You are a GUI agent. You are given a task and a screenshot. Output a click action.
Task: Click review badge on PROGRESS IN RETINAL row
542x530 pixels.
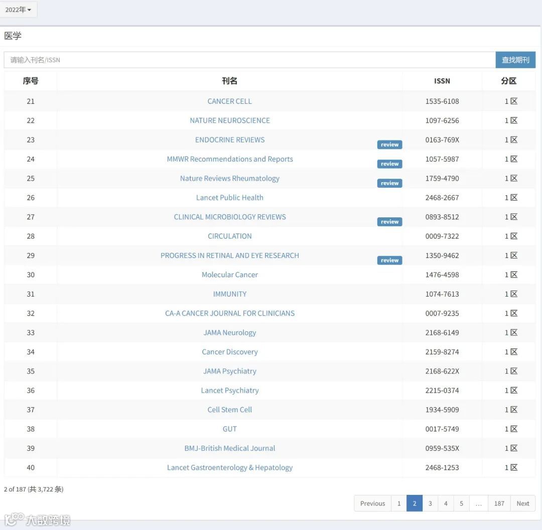(x=389, y=260)
